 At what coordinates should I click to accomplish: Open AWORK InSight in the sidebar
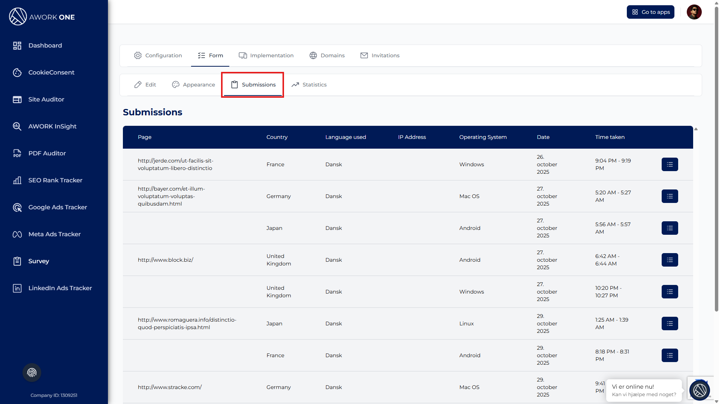[x=52, y=126]
